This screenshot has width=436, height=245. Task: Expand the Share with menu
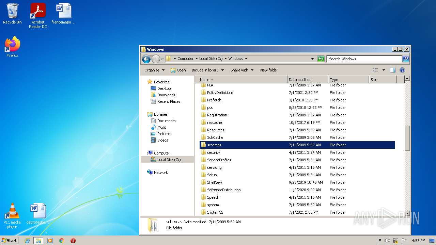coord(242,70)
